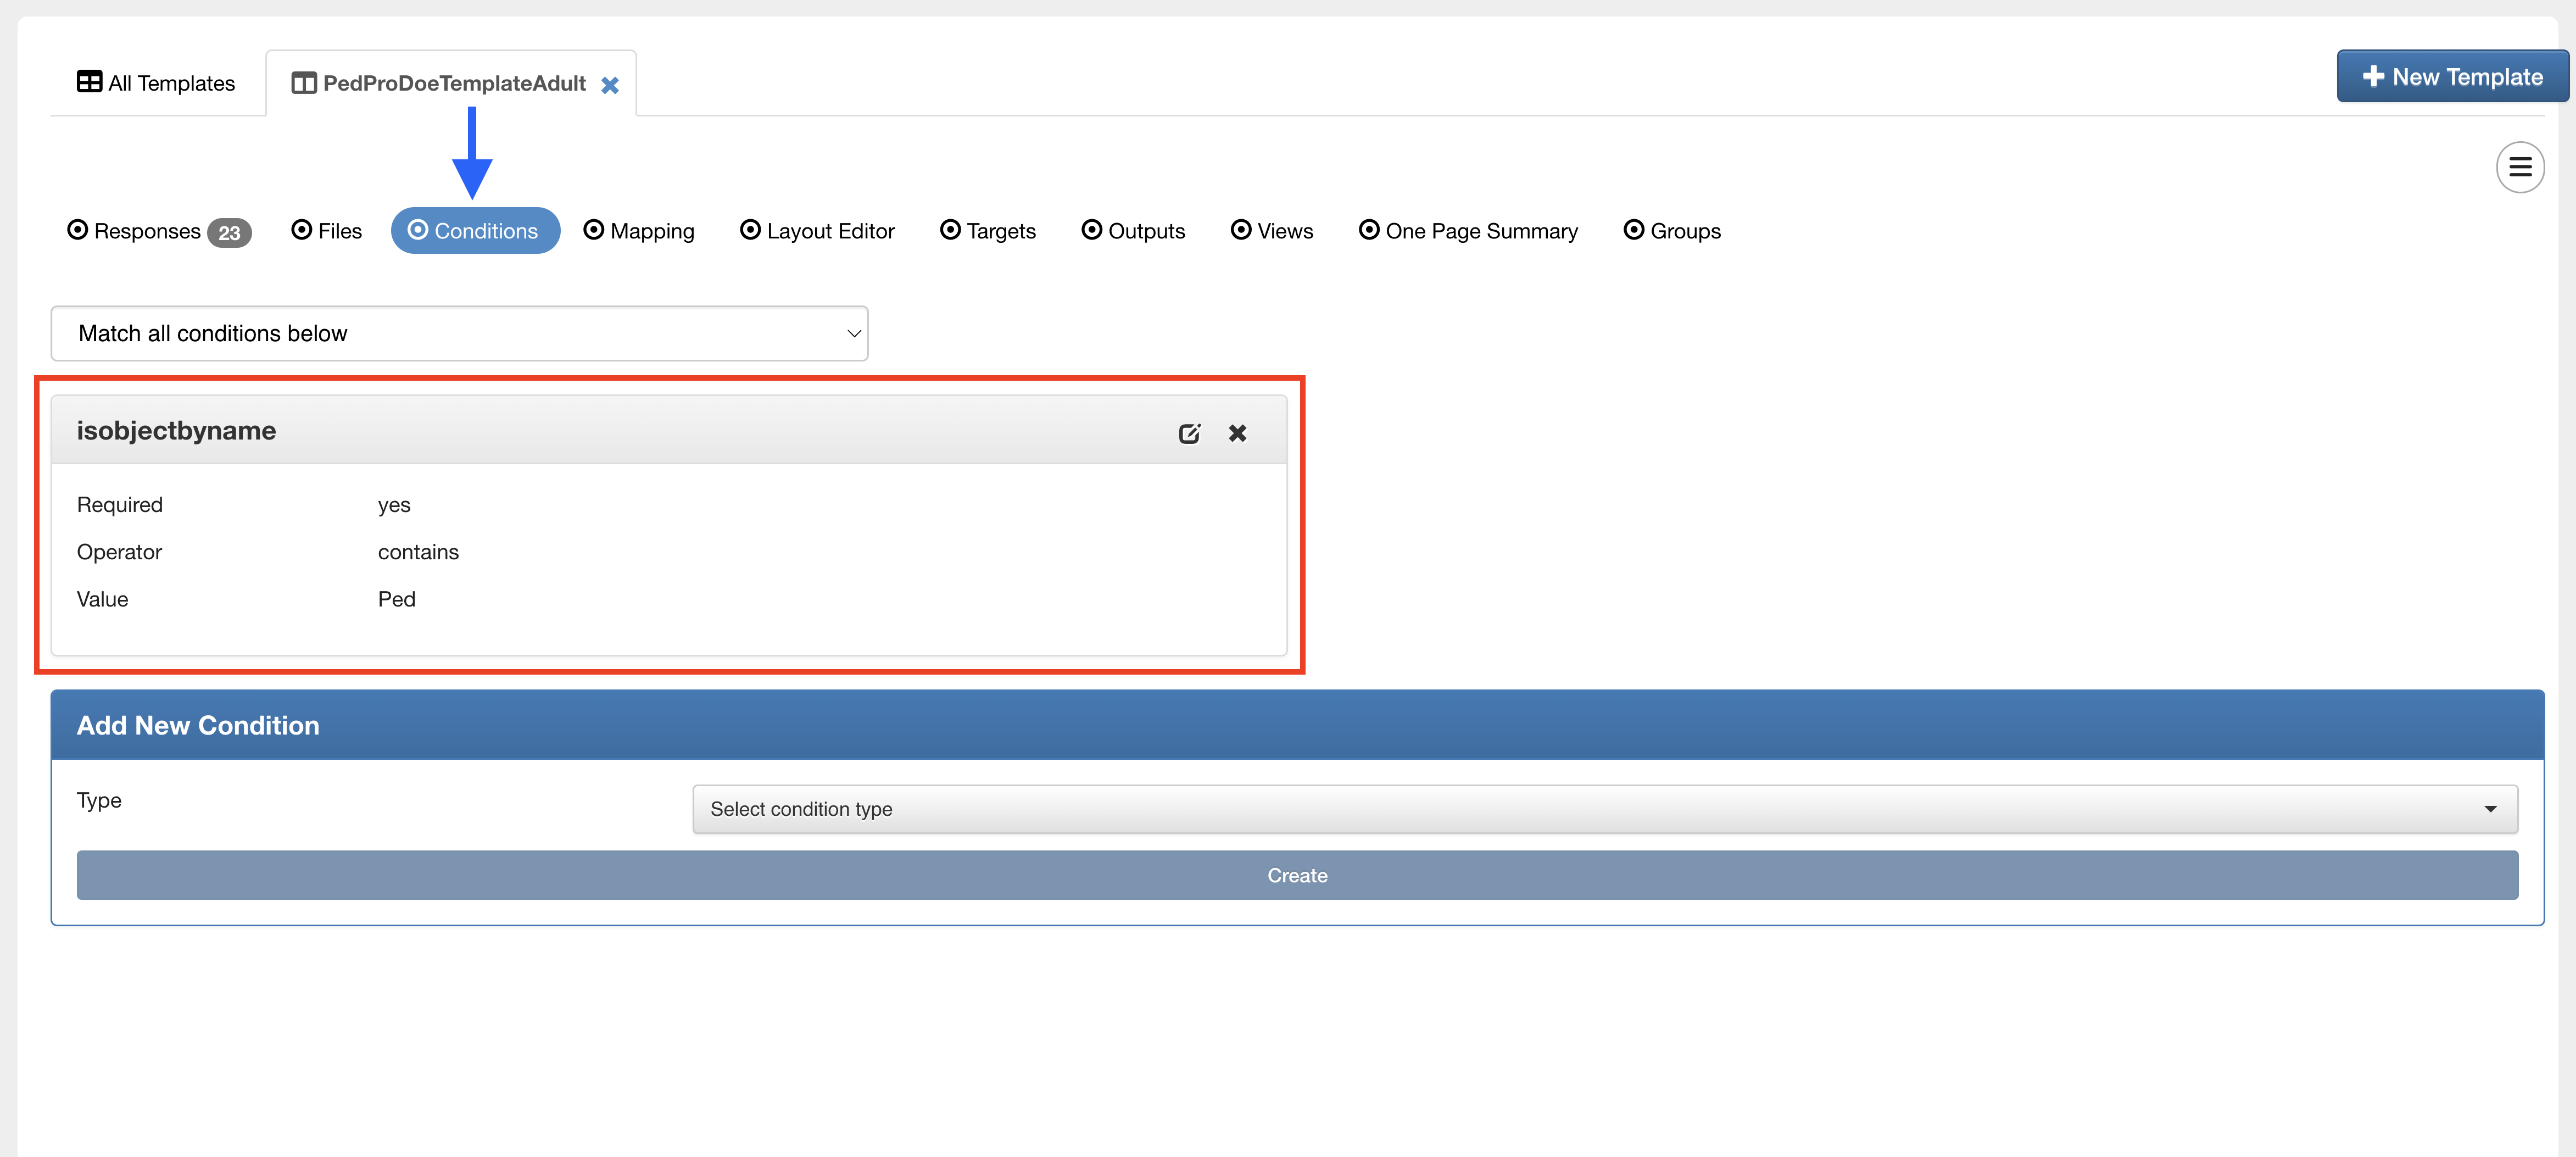Open the One Page Summary tab
2576x1157 pixels.
pos(1468,231)
